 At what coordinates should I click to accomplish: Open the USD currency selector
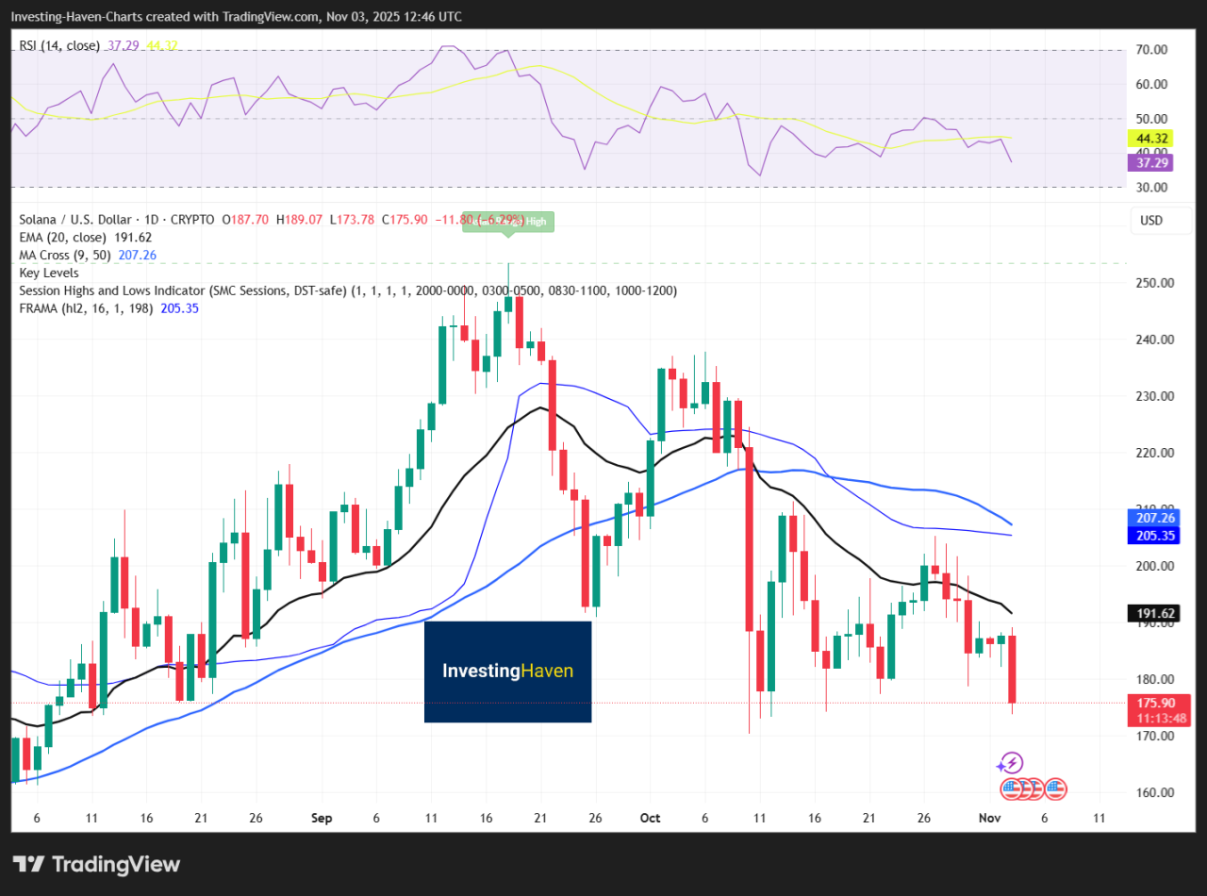(x=1151, y=220)
